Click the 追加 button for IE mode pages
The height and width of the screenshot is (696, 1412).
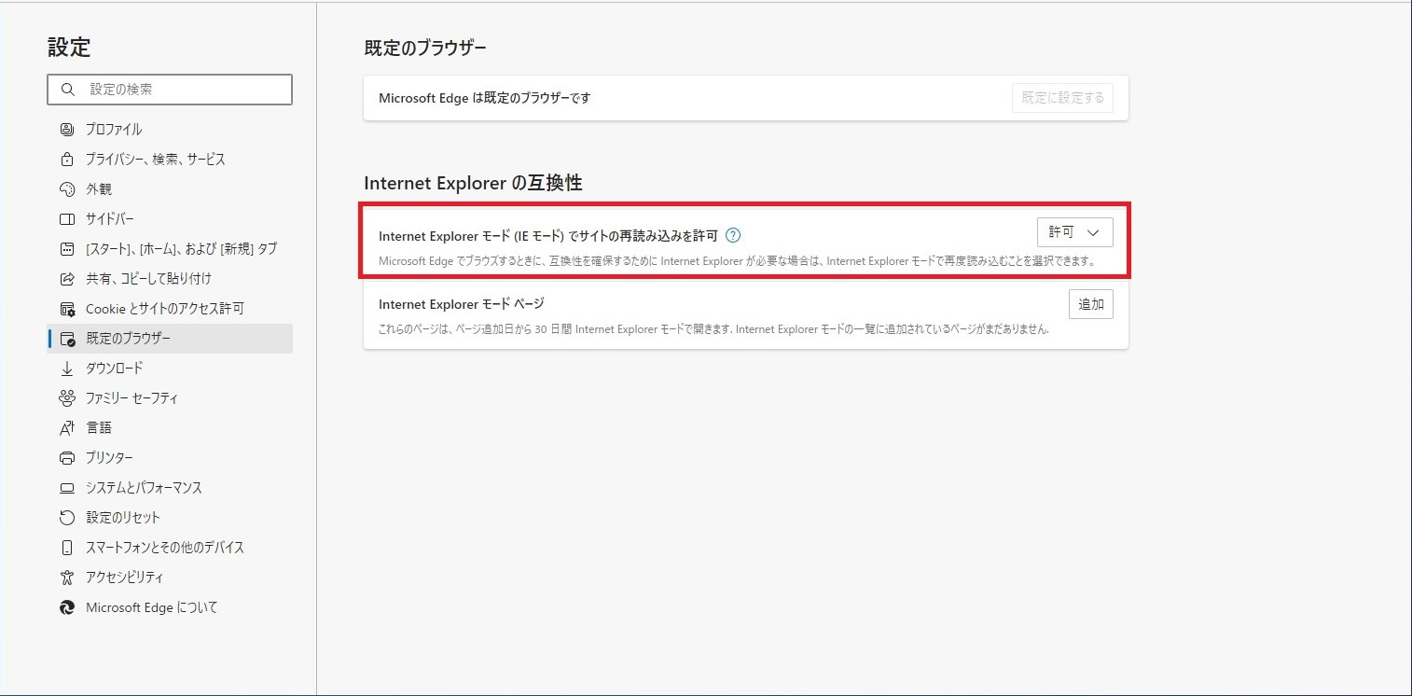(x=1090, y=304)
